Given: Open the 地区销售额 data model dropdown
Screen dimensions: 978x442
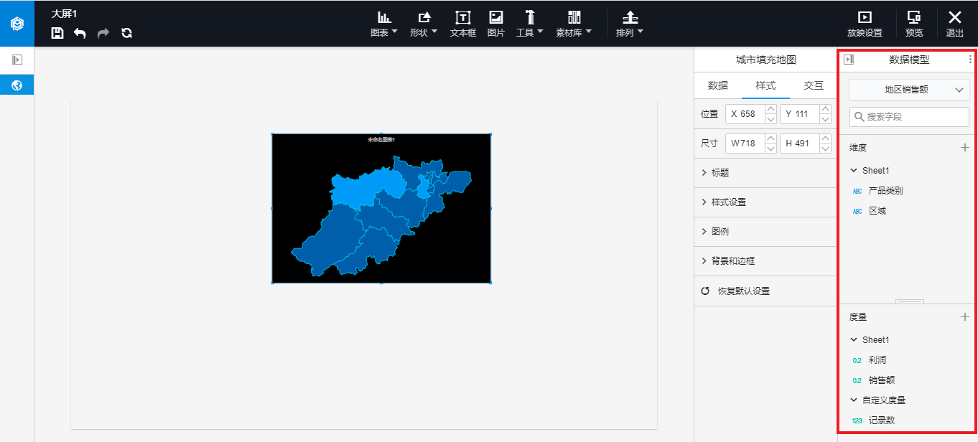Looking at the screenshot, I should pos(909,90).
